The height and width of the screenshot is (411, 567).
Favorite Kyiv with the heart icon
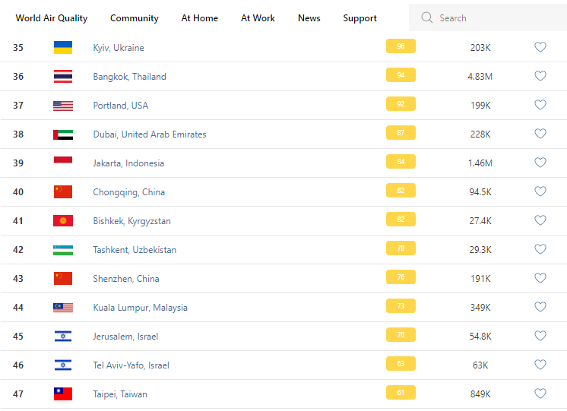point(540,47)
